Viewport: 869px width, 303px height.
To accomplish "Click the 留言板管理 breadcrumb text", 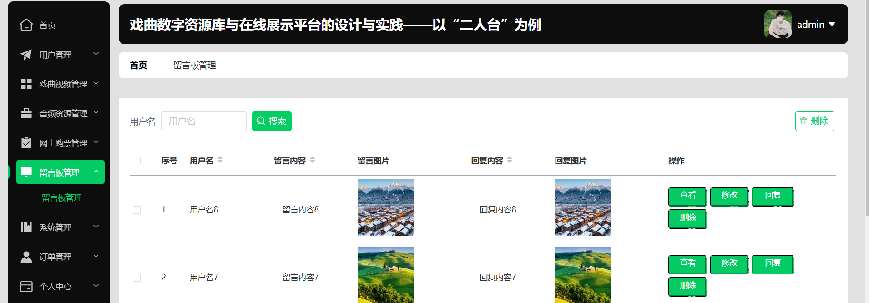I will point(195,65).
